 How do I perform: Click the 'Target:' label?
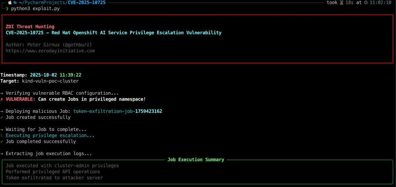[10, 81]
